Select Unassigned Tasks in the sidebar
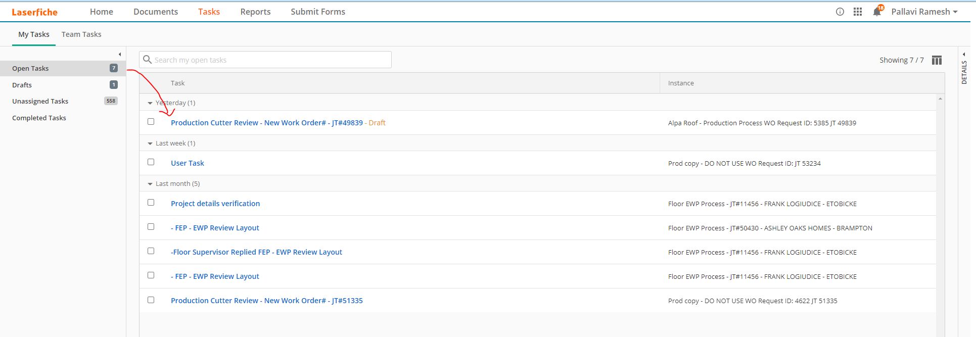Viewport: 976px width, 337px height. (x=63, y=101)
